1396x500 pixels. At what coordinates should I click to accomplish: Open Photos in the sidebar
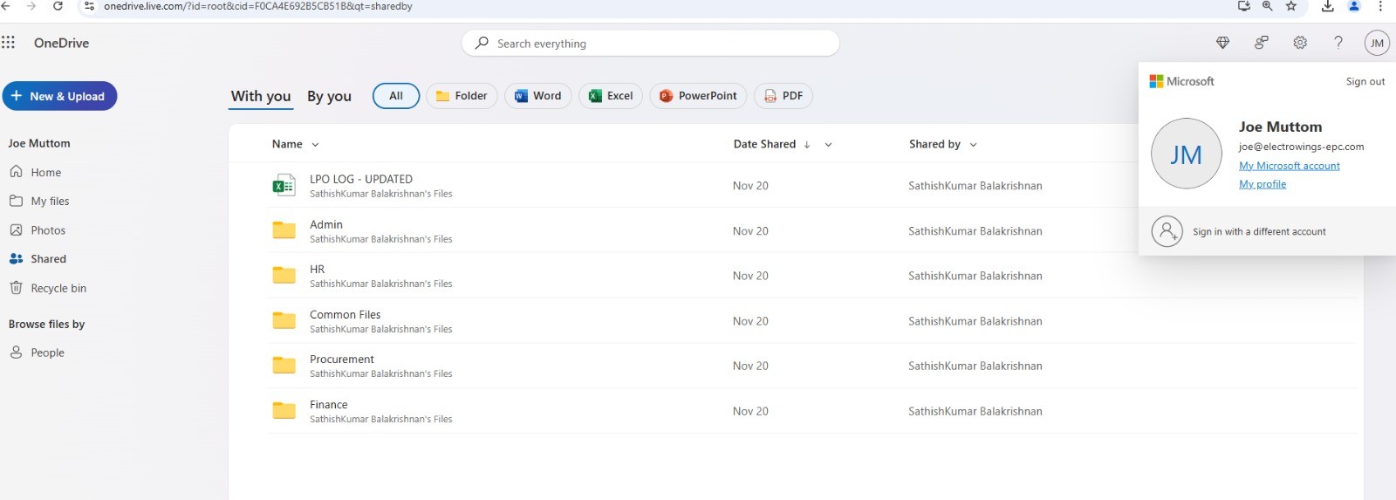click(x=38, y=230)
